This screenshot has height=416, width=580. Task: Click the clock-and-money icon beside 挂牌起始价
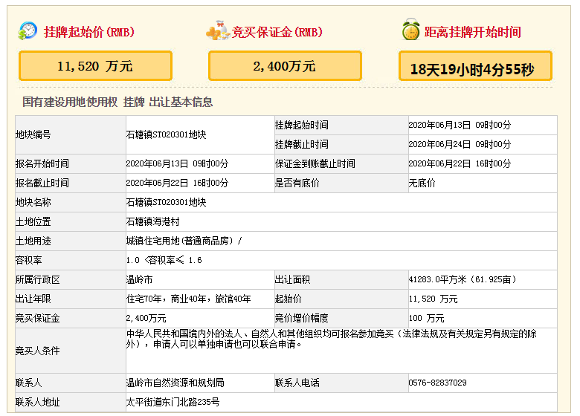pyautogui.click(x=28, y=30)
